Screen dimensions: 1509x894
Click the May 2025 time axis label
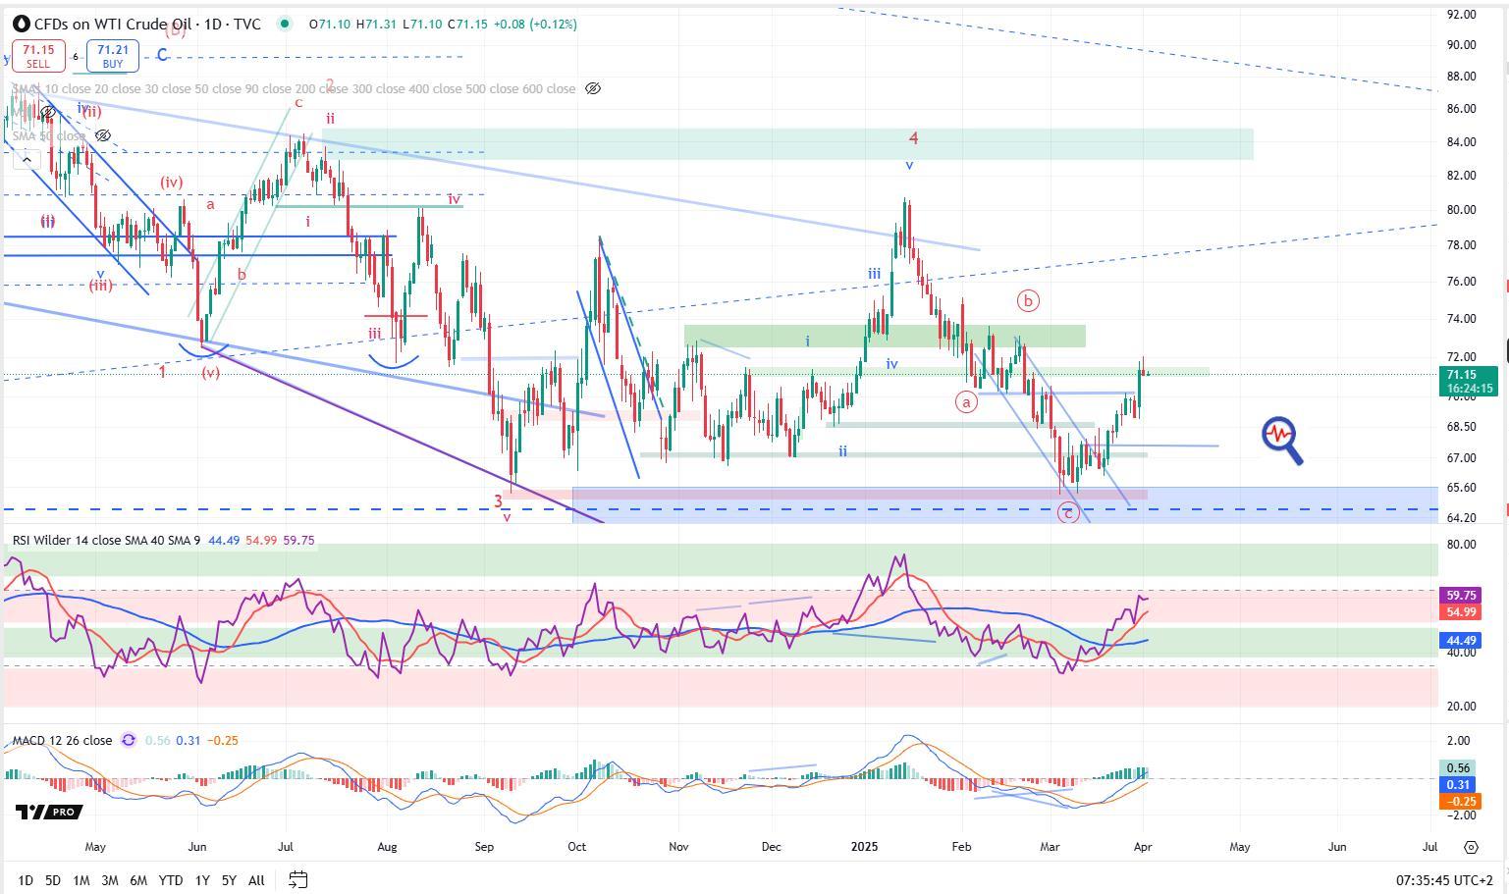(x=1240, y=846)
